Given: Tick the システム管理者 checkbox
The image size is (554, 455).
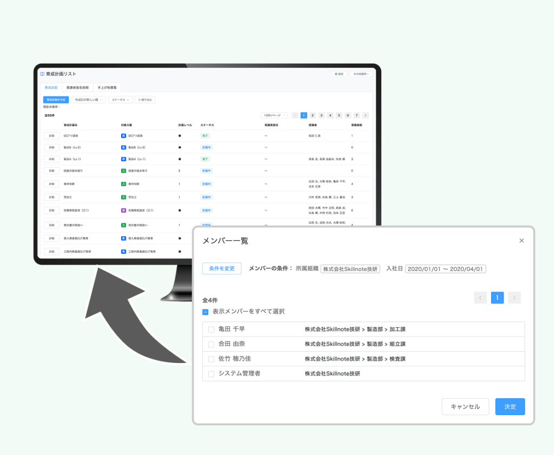Looking at the screenshot, I should [x=212, y=374].
